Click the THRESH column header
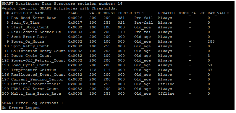The height and width of the screenshot is (113, 236). (125, 13)
